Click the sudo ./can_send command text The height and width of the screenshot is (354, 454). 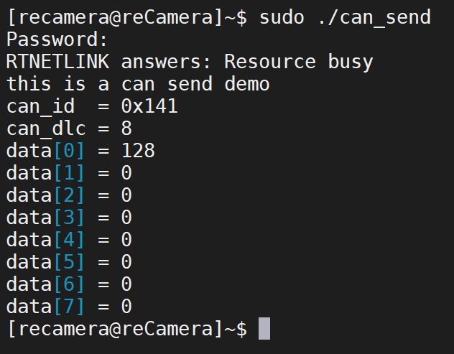(x=345, y=17)
